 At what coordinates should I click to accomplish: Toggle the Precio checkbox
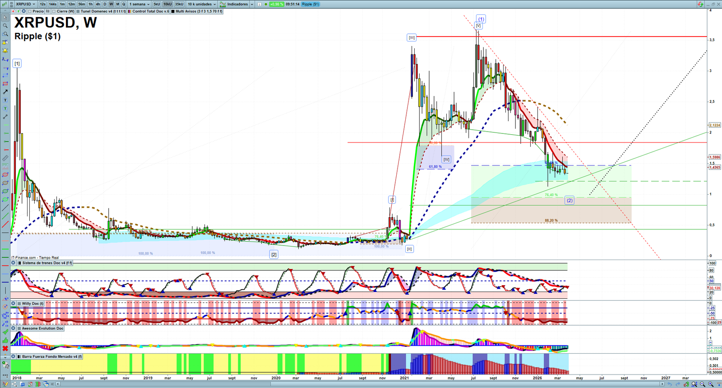[30, 11]
